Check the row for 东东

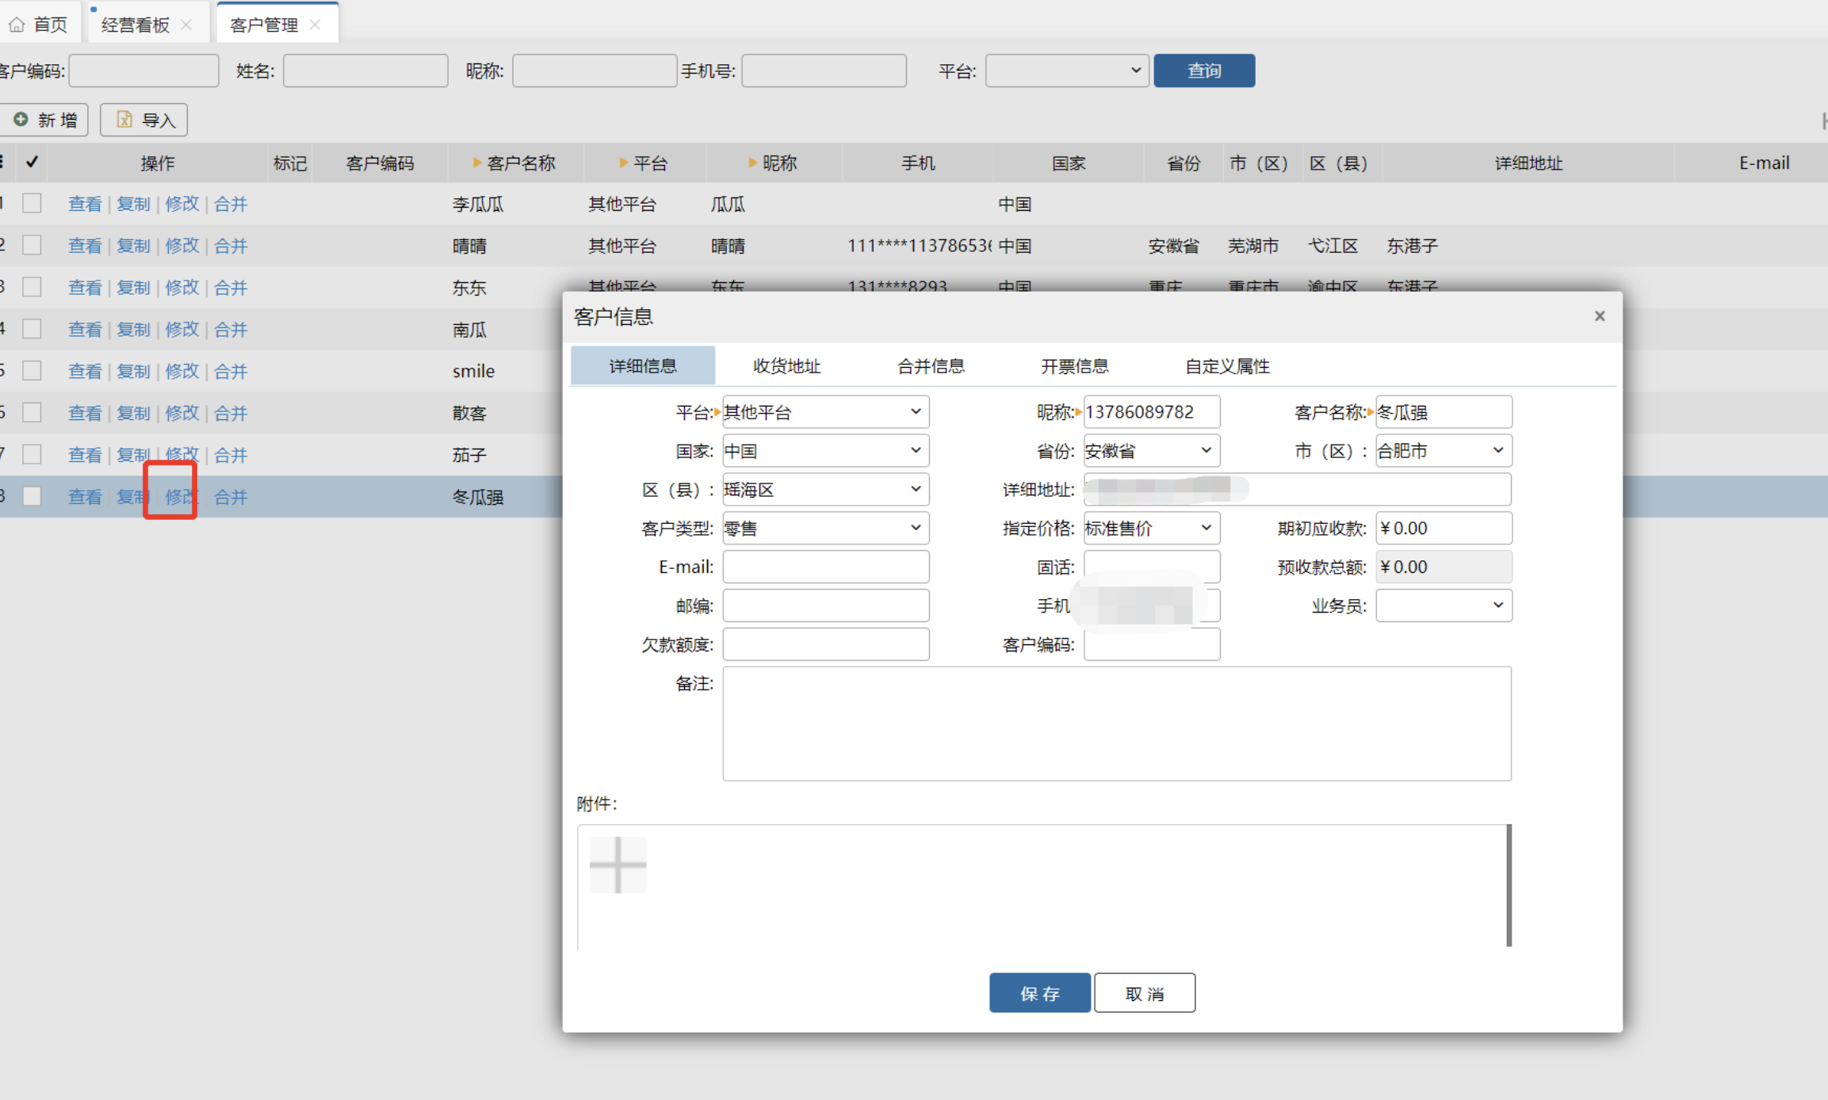click(32, 287)
